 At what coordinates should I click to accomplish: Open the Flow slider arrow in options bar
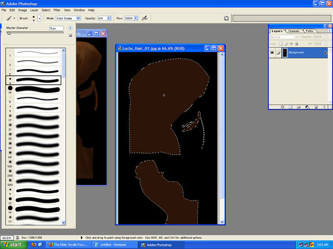pos(136,18)
